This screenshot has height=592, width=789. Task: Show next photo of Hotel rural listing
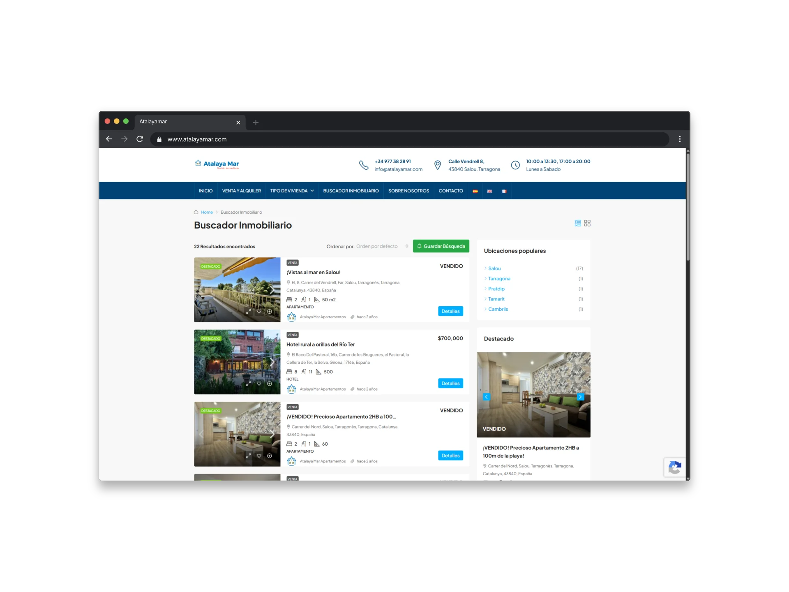coord(272,362)
